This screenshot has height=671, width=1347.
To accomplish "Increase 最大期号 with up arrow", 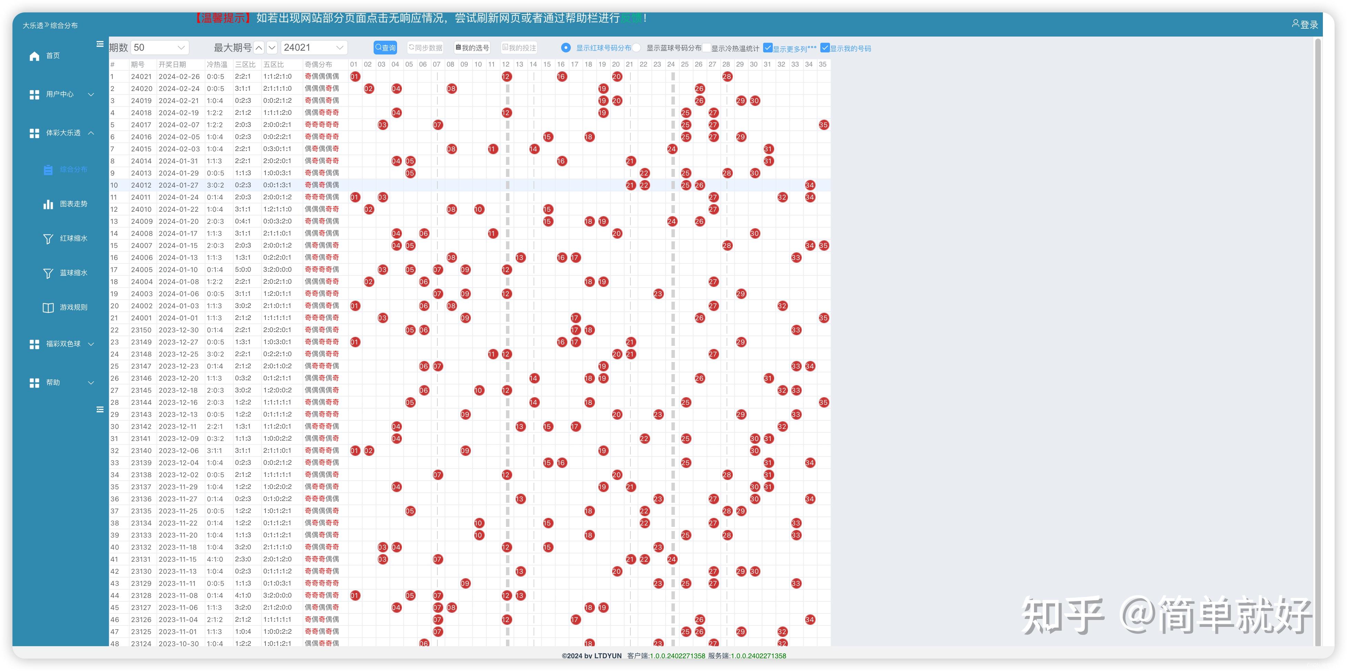I will (x=259, y=48).
